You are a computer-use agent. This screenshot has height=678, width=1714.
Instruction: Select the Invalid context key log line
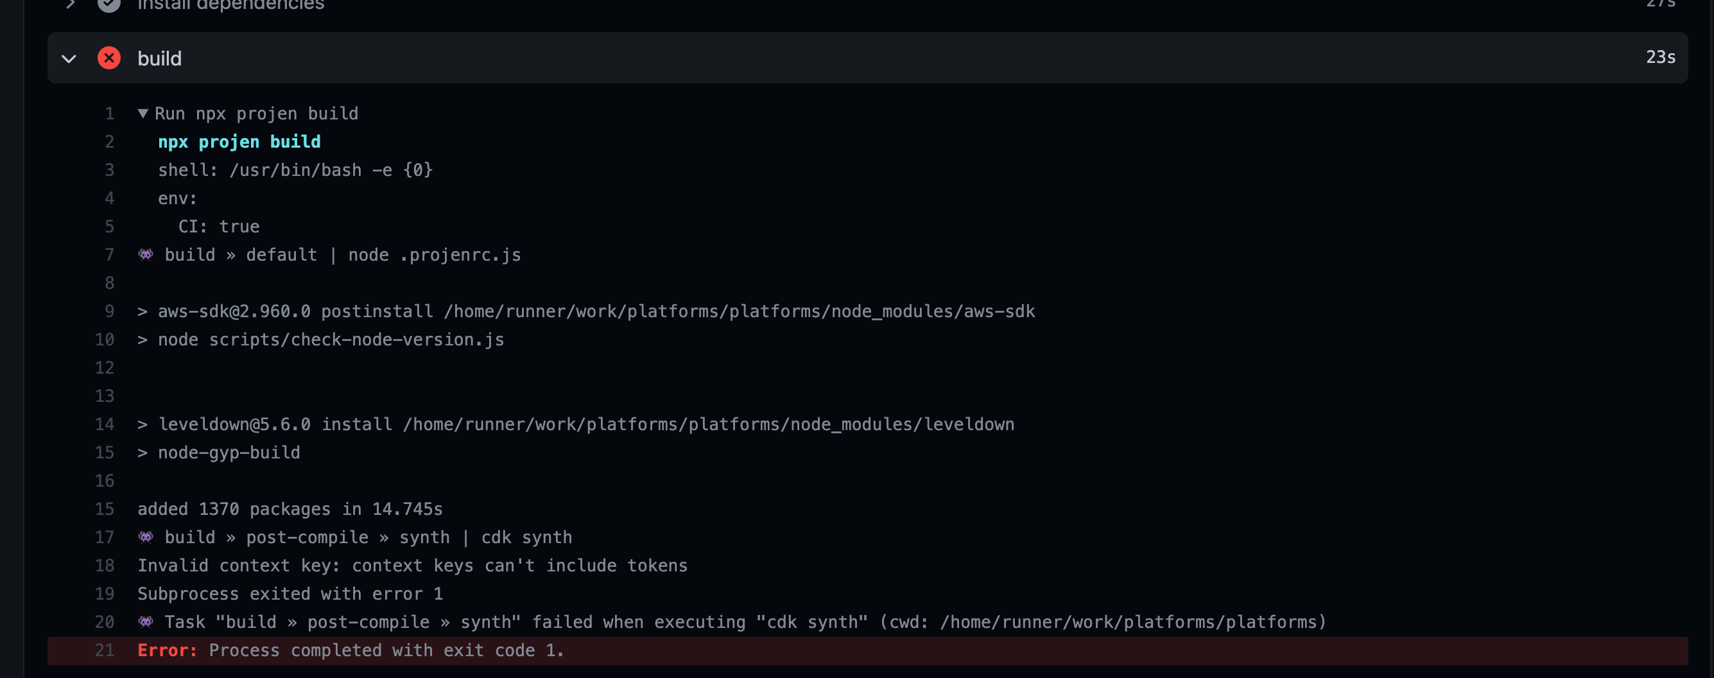(413, 565)
